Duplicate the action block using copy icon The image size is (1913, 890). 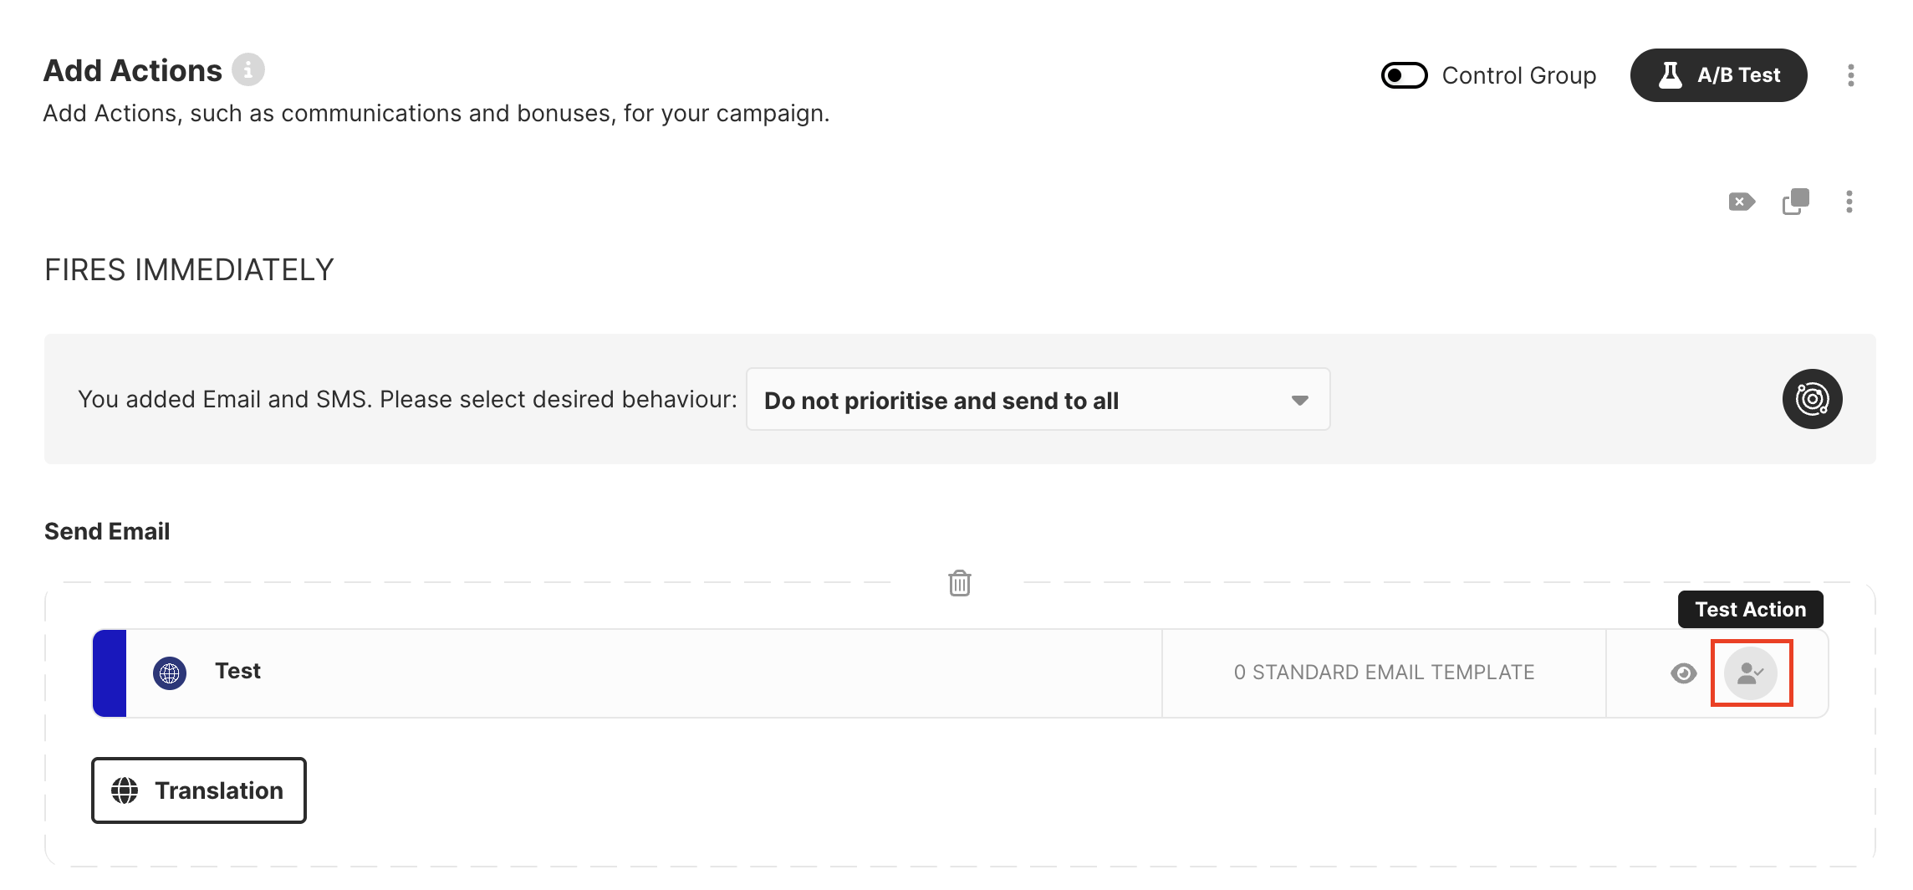[x=1796, y=202]
